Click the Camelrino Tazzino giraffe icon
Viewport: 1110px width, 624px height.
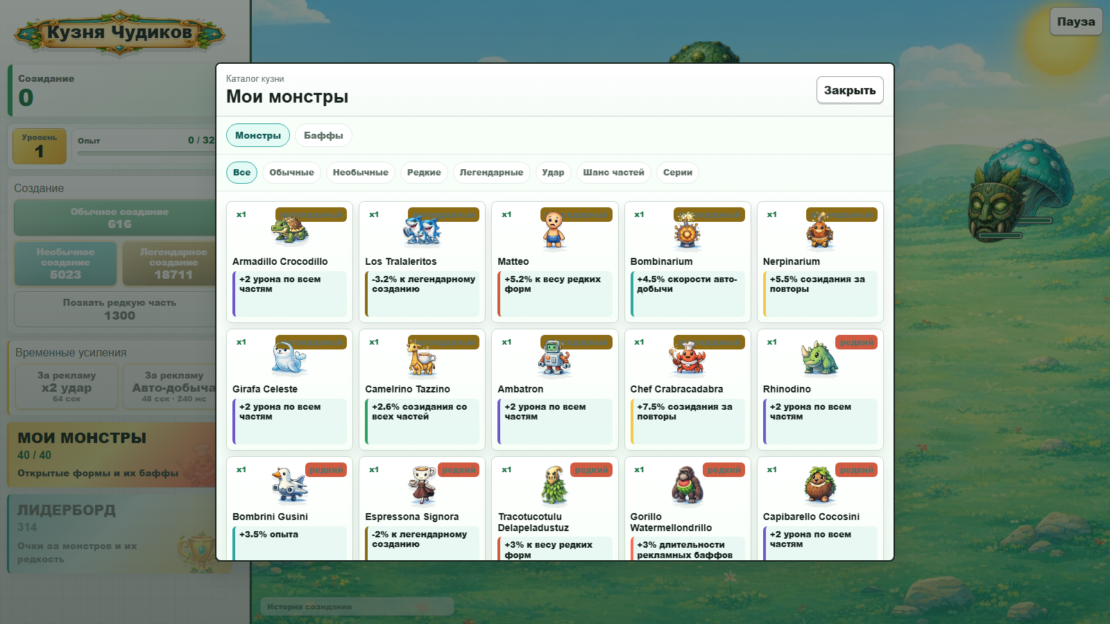[421, 358]
